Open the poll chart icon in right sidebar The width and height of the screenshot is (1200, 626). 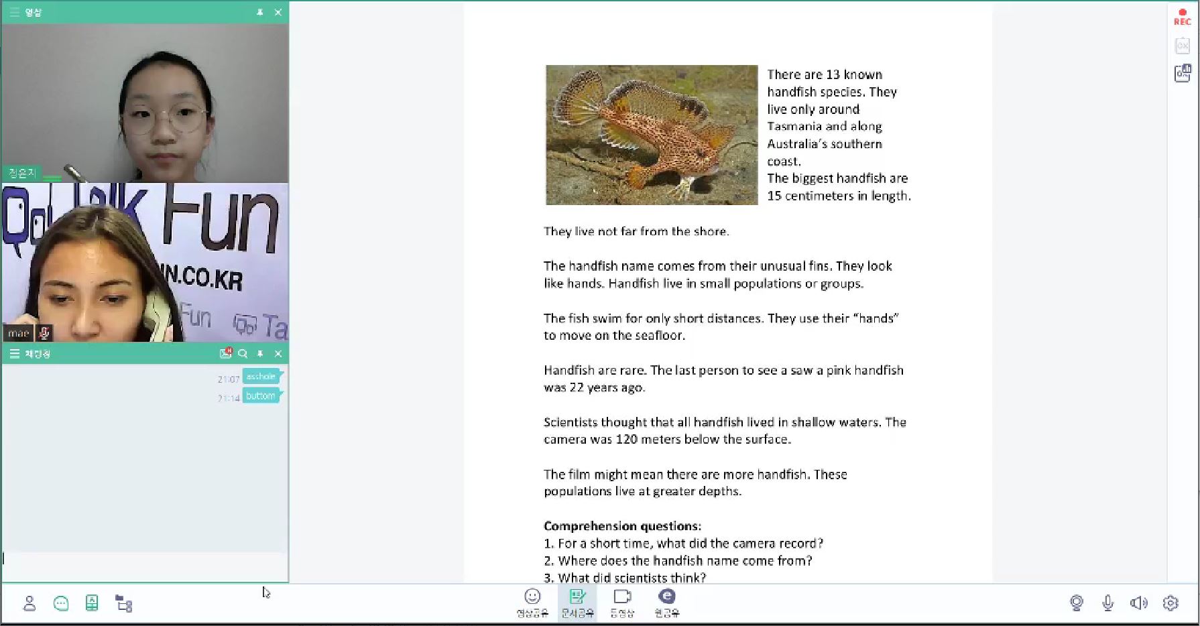1183,73
